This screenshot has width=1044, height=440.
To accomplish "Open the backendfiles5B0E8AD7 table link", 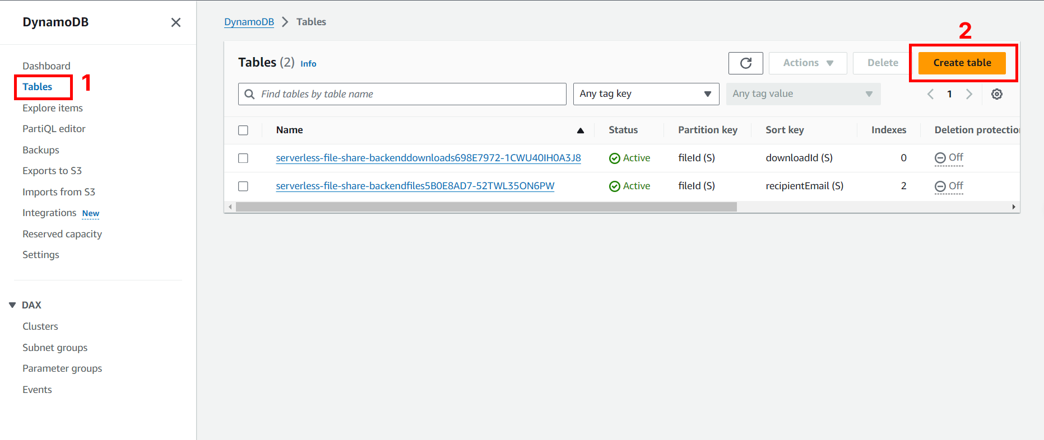I will tap(415, 186).
